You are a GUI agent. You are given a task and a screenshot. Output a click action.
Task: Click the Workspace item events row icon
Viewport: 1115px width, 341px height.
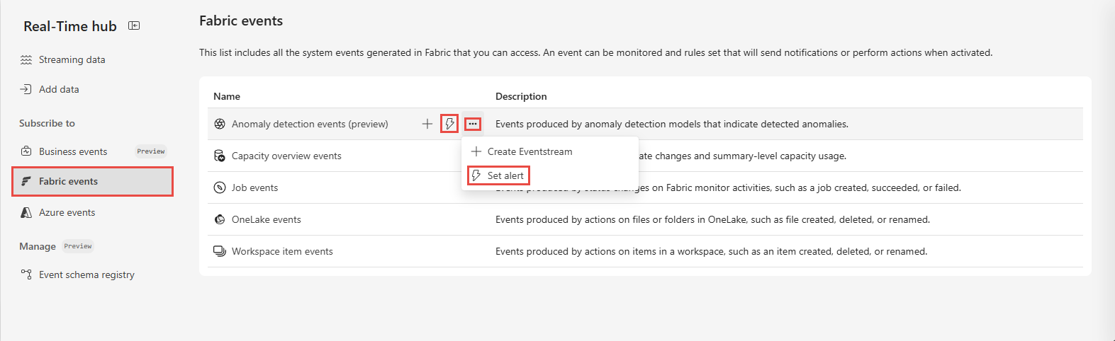[x=220, y=251]
